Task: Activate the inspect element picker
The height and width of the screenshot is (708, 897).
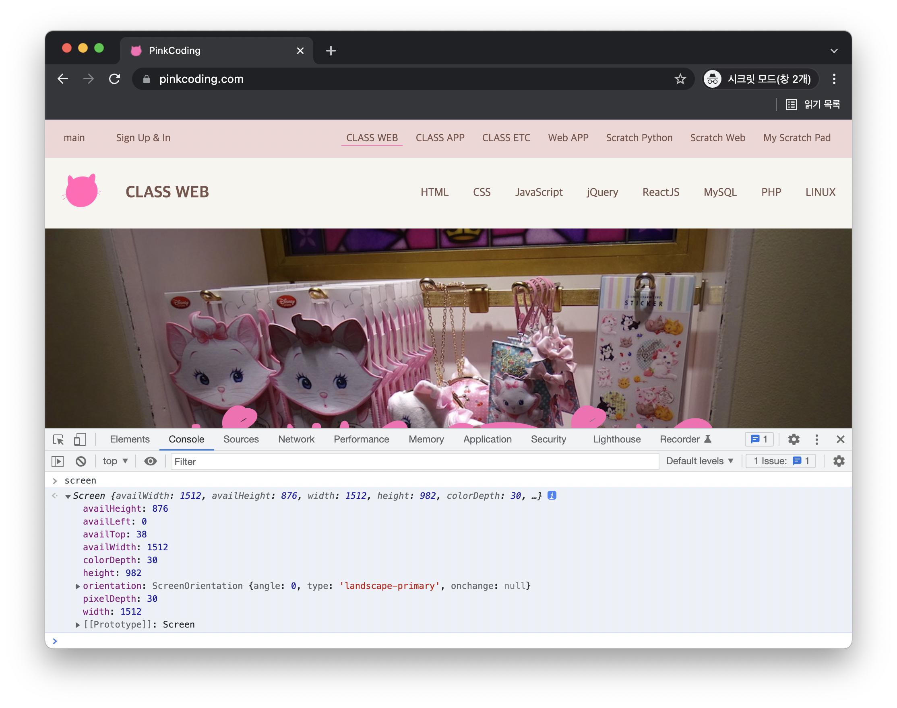Action: coord(58,439)
